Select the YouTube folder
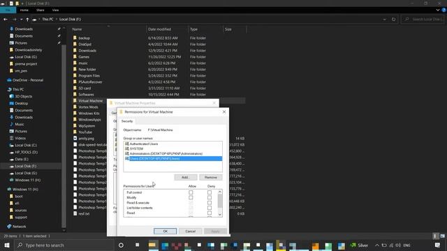The width and height of the screenshot is (447, 251). (x=85, y=132)
